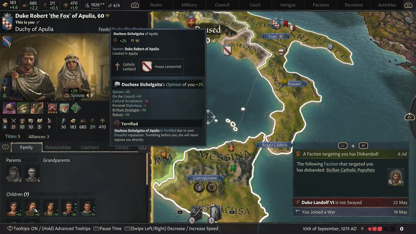Image resolution: width=416 pixels, height=234 pixels.
Task: Click the Salerno coat of arms shield
Action: (x=227, y=50)
